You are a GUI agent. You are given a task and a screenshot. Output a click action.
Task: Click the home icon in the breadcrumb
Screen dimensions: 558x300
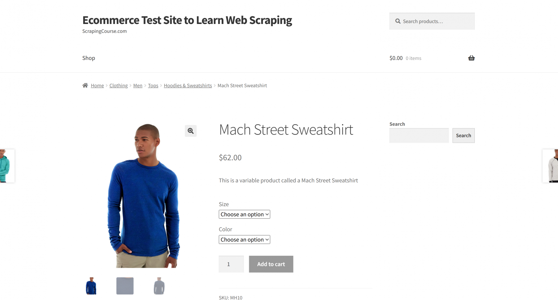point(85,85)
